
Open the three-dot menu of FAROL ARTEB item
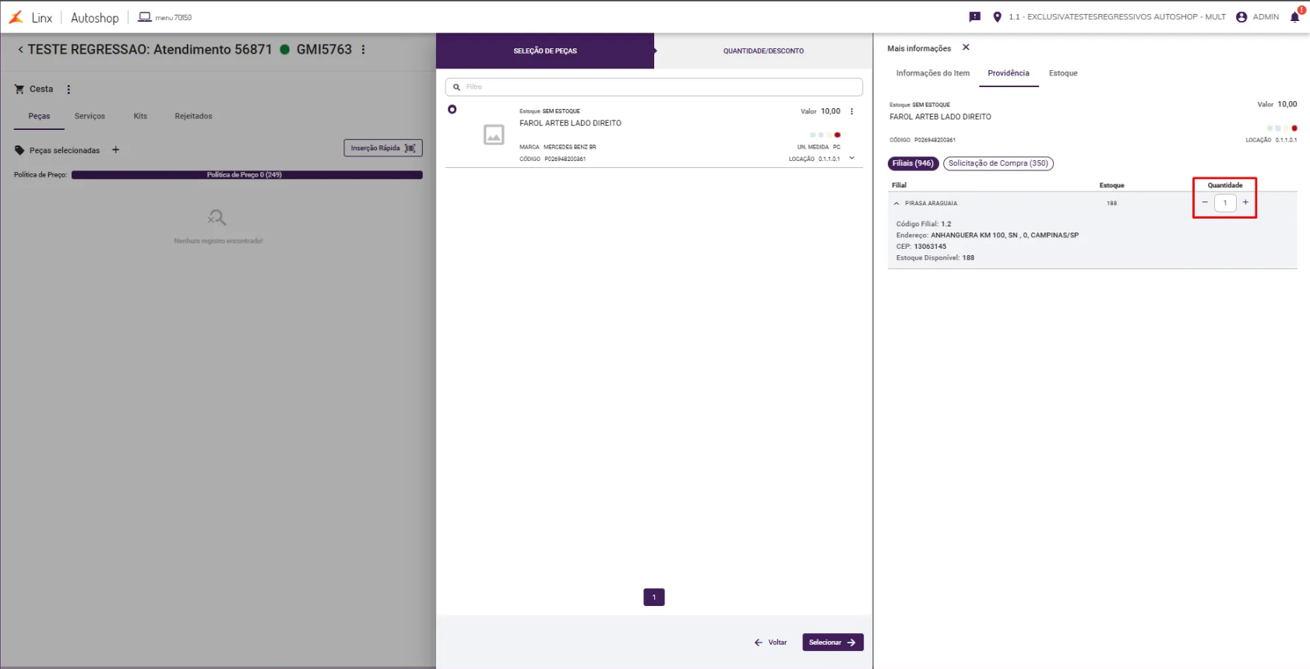pyautogui.click(x=852, y=111)
